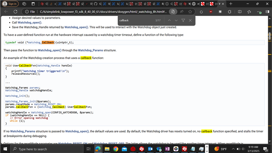272x153 pixels.
Task: Click the Read aloud icon in address bar
Action: point(181,11)
